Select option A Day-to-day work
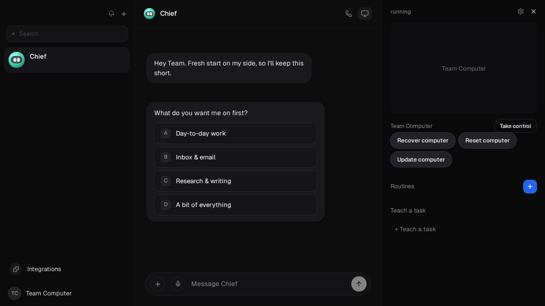 tap(235, 133)
